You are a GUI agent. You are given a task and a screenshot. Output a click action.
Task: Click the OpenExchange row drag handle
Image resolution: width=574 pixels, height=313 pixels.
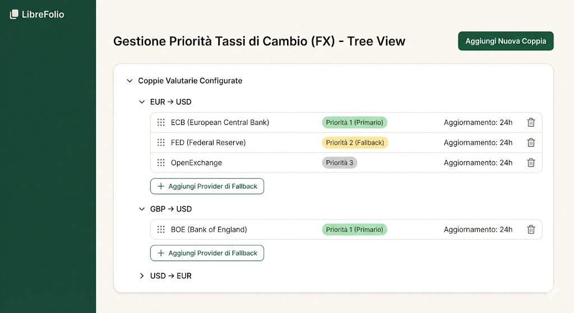161,163
